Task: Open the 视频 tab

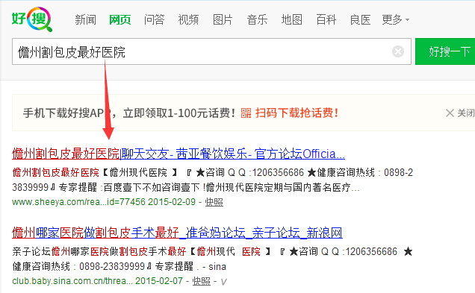Action: coord(188,19)
